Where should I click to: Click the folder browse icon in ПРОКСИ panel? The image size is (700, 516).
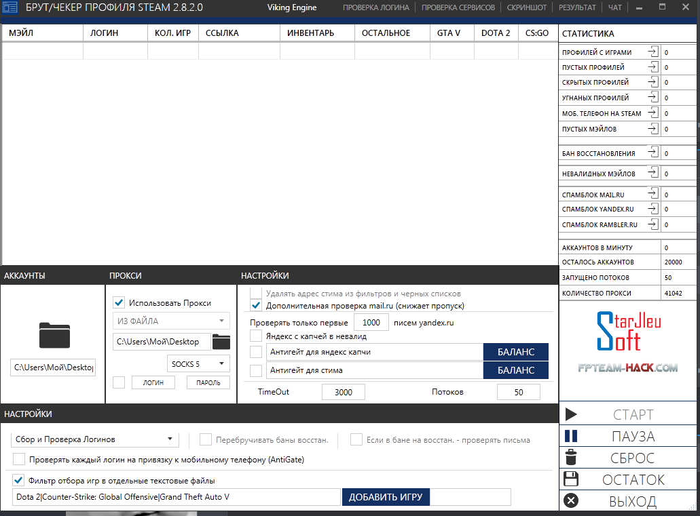tap(221, 342)
